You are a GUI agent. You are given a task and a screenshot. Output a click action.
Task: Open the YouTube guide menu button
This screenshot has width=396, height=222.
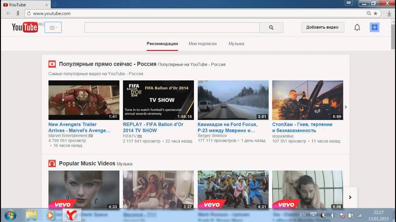(x=53, y=27)
